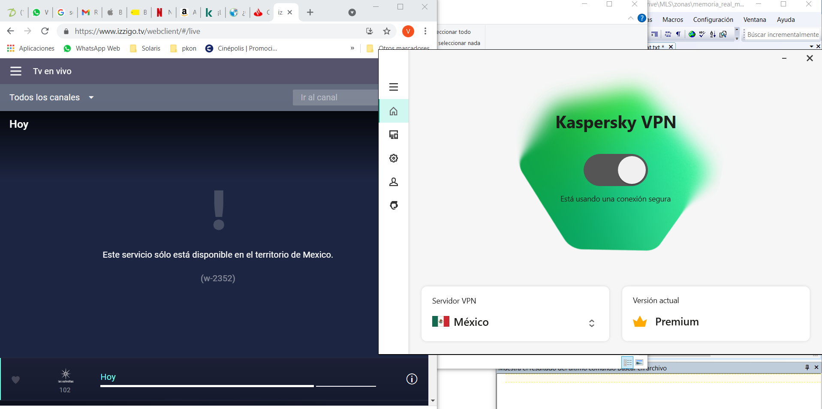Open Kaspersky VPN hamburger menu
This screenshot has width=822, height=409.
[x=394, y=87]
